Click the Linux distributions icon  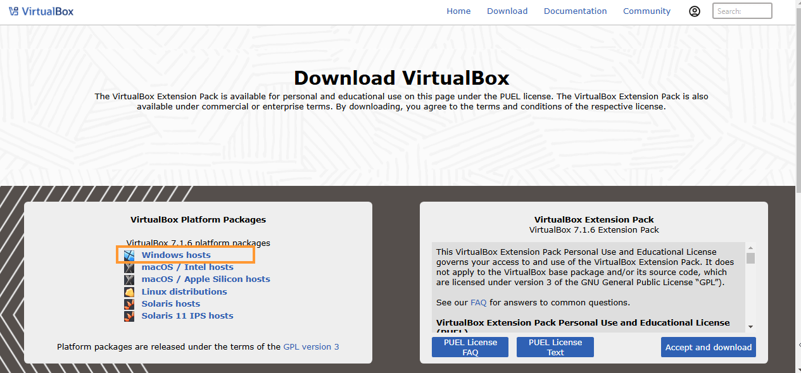[x=129, y=292]
